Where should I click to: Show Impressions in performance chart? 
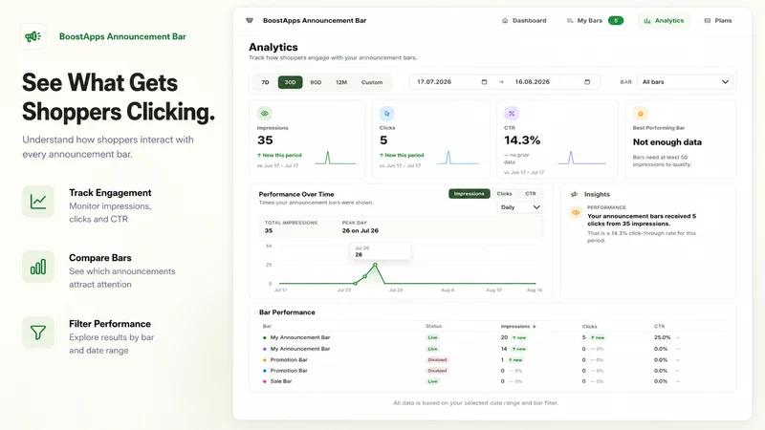click(x=469, y=194)
